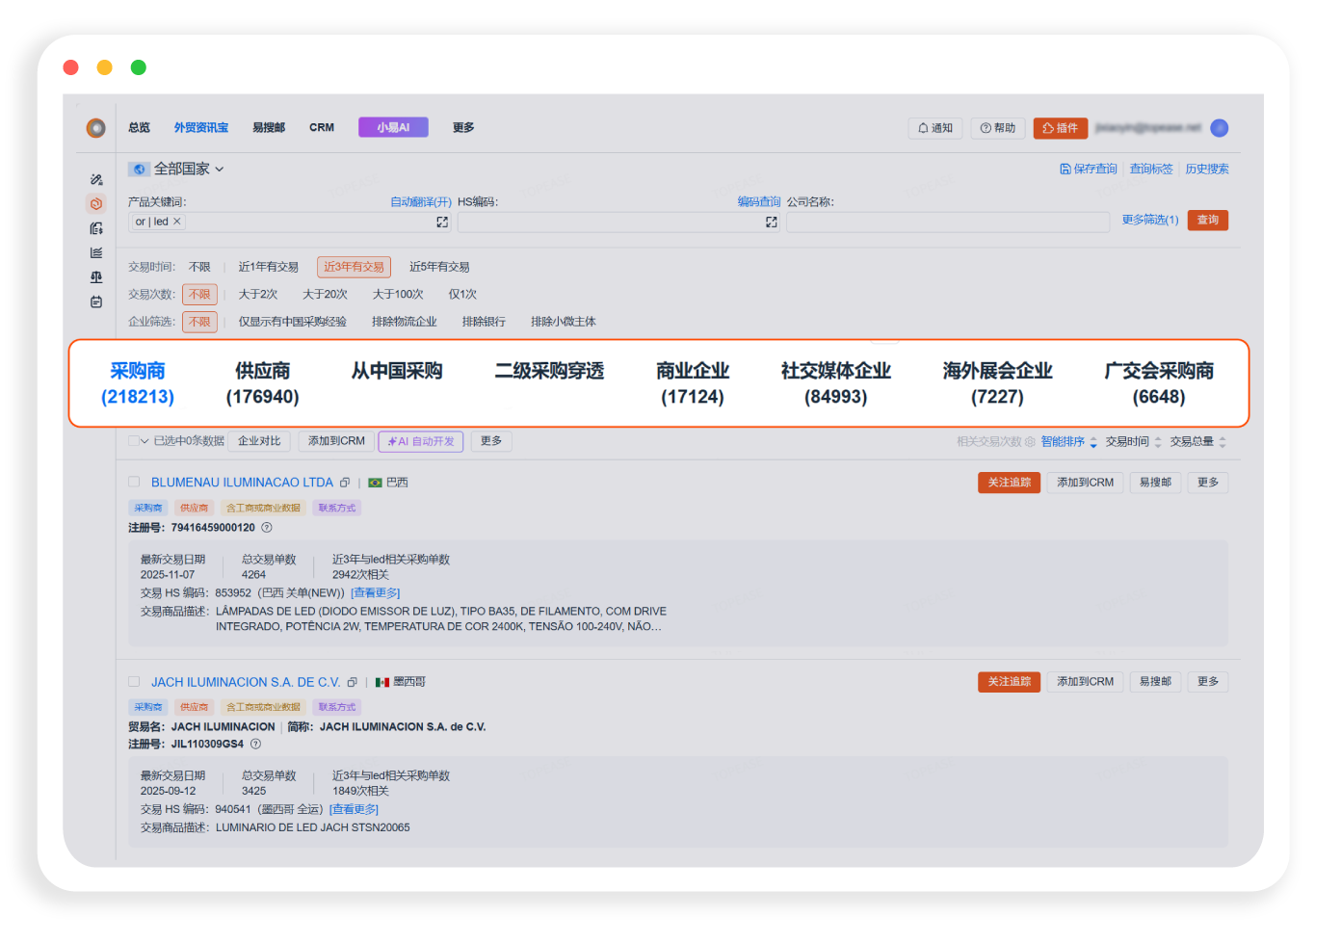The width and height of the screenshot is (1341, 943).
Task: Open the CRM menu in top navigation
Action: 321,128
